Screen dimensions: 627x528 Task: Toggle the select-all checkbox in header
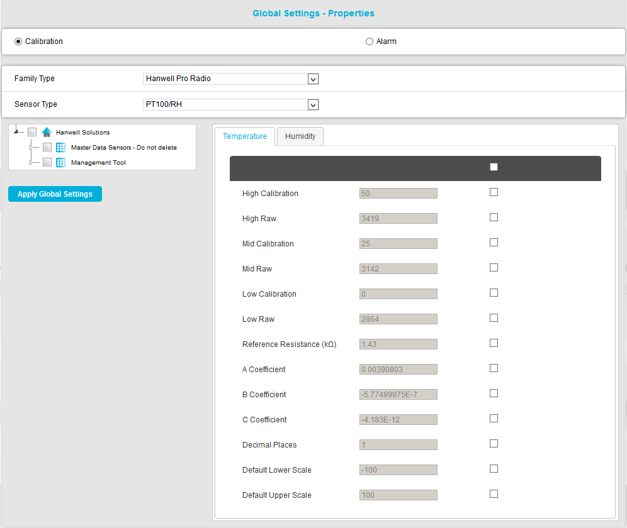pyautogui.click(x=494, y=167)
